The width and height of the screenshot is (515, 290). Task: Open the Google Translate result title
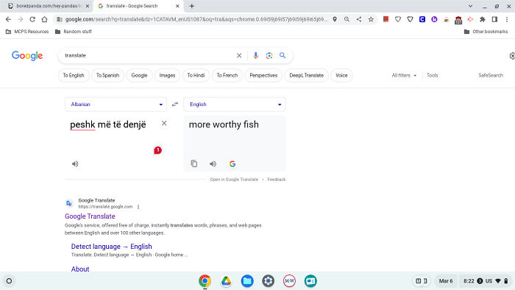(x=90, y=216)
